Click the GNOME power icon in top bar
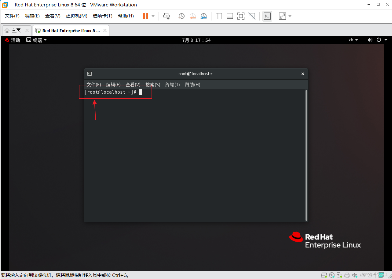392x279 pixels. coord(379,40)
